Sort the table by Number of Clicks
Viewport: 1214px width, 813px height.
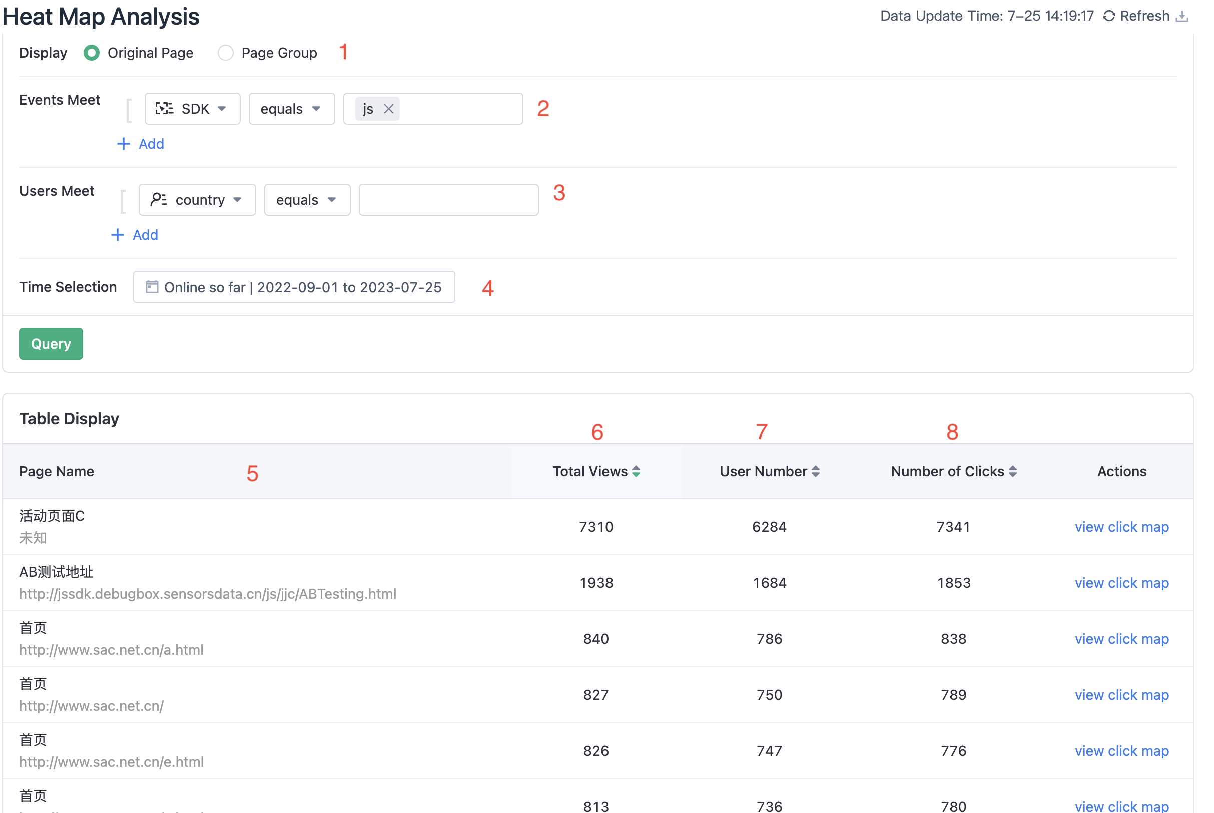(1014, 471)
